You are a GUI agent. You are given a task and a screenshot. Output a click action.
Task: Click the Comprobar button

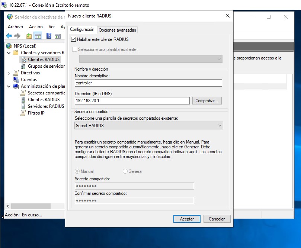(x=207, y=101)
